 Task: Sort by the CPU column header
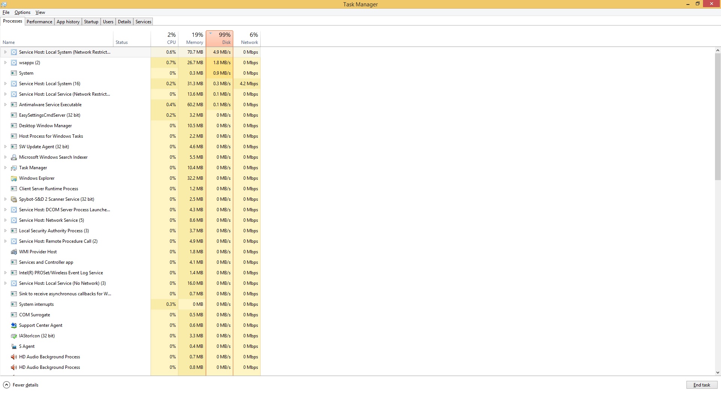pyautogui.click(x=164, y=38)
